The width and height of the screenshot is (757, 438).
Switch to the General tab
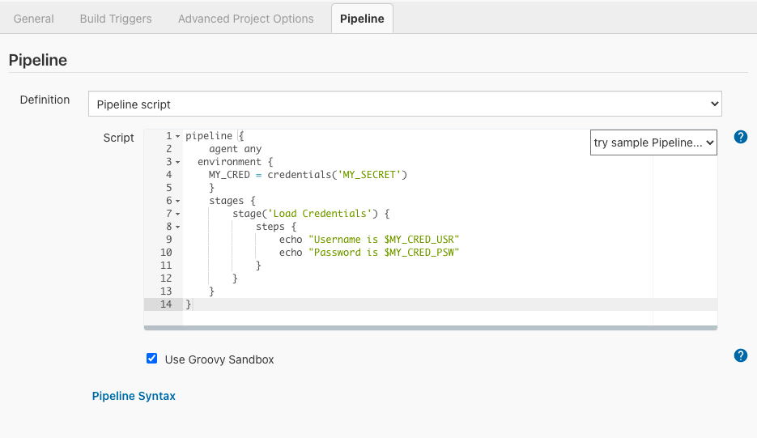(34, 19)
